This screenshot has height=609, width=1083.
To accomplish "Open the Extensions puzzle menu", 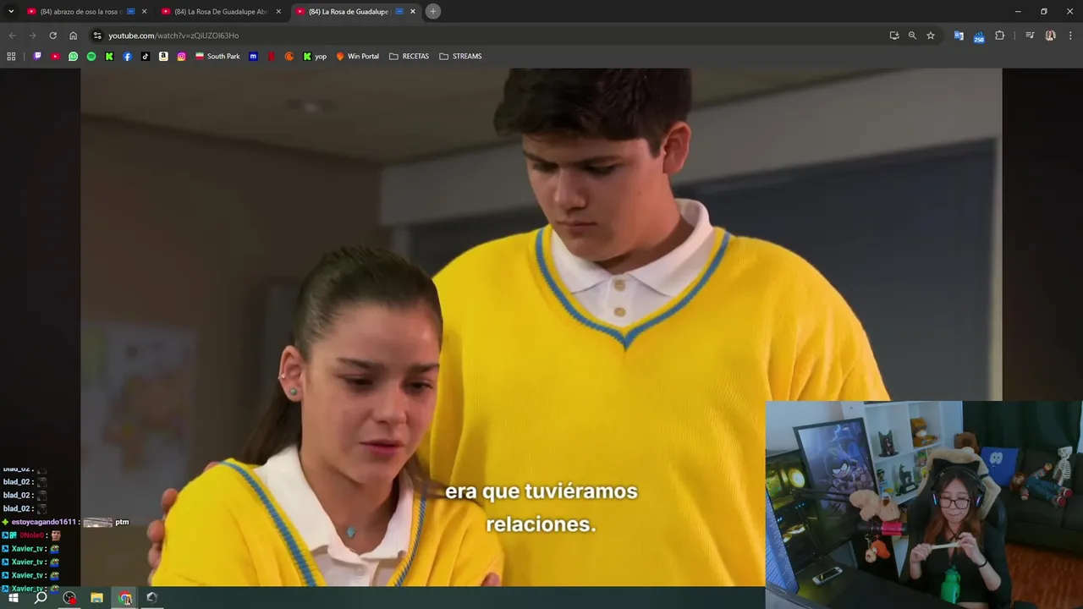I will click(999, 36).
